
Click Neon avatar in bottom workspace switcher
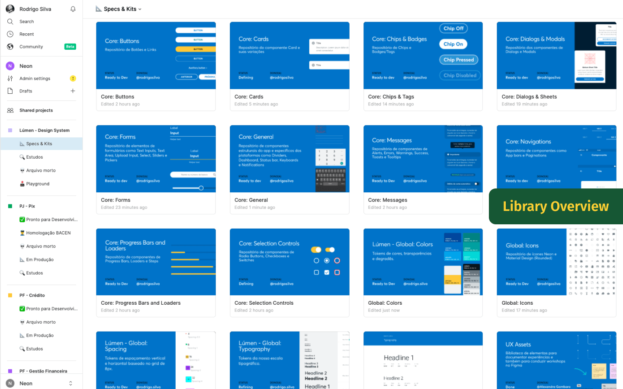[10, 383]
